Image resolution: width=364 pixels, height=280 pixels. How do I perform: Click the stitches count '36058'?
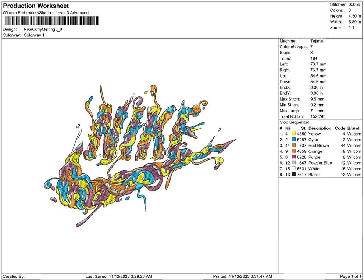pyautogui.click(x=354, y=4)
